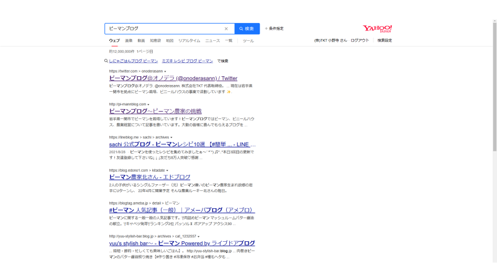Click the ログアウト logout link
The image size is (497, 279).
pyautogui.click(x=359, y=40)
